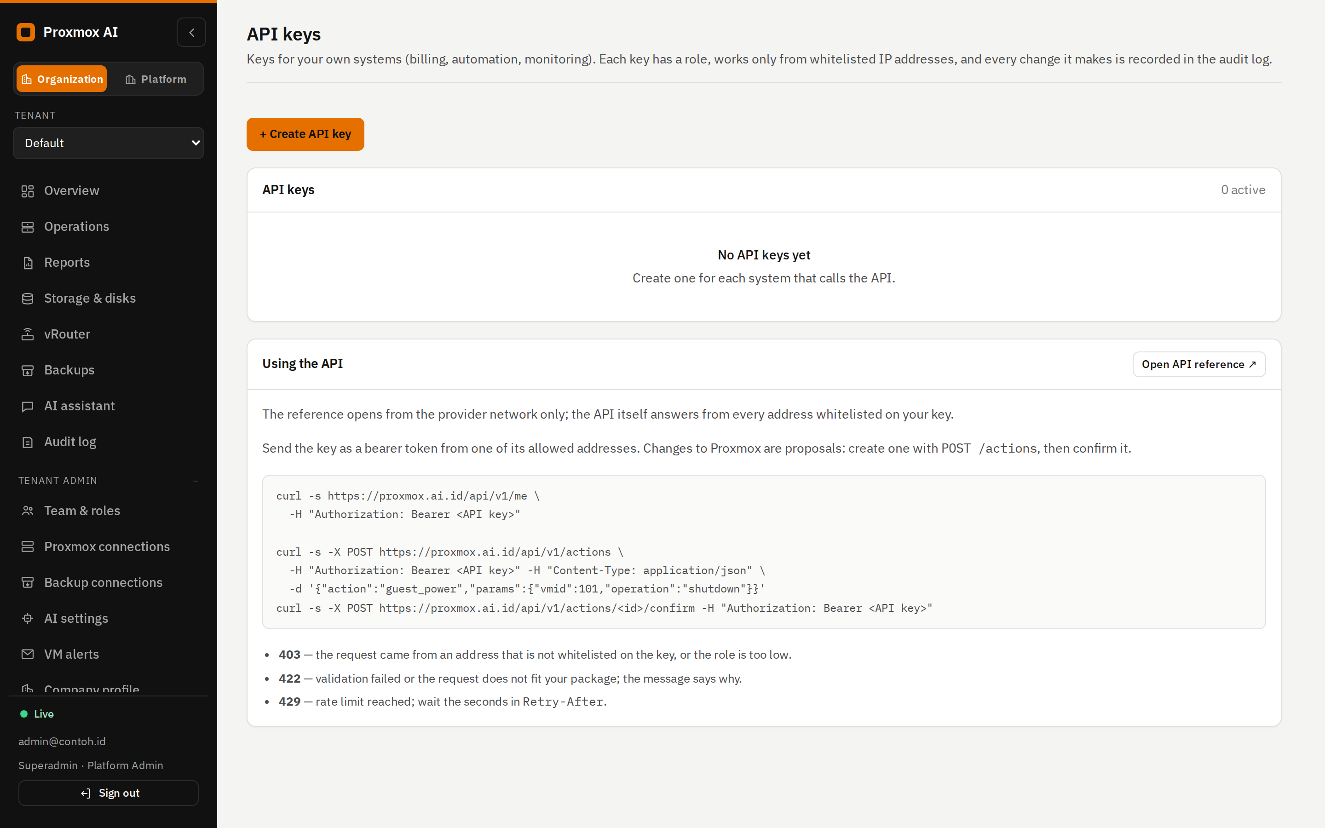This screenshot has height=828, width=1325.
Task: Switch to the Organization tab
Action: point(62,79)
